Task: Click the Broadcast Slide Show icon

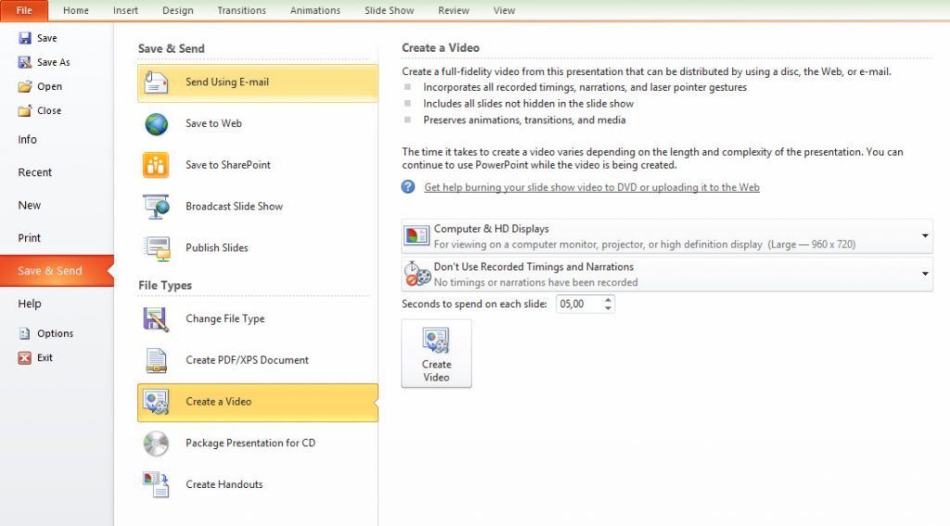Action: [156, 207]
